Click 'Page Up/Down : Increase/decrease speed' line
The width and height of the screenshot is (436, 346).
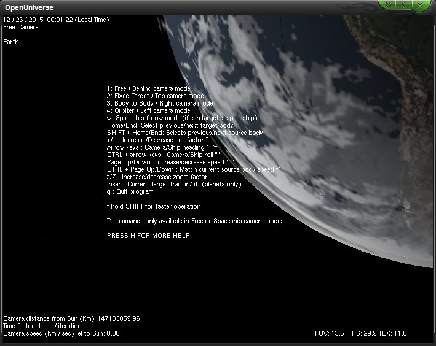[x=172, y=162]
